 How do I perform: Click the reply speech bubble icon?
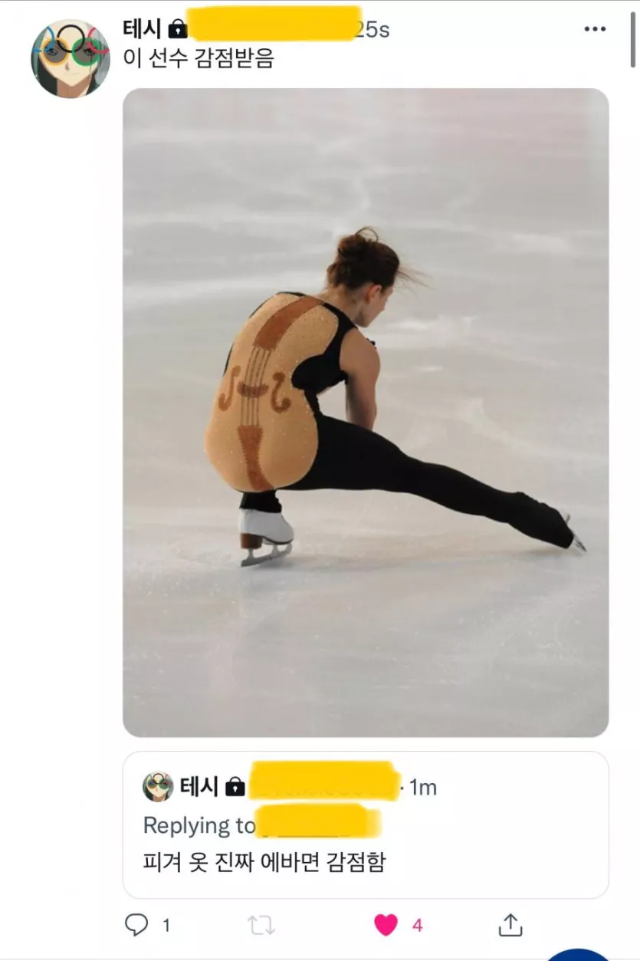tap(136, 926)
